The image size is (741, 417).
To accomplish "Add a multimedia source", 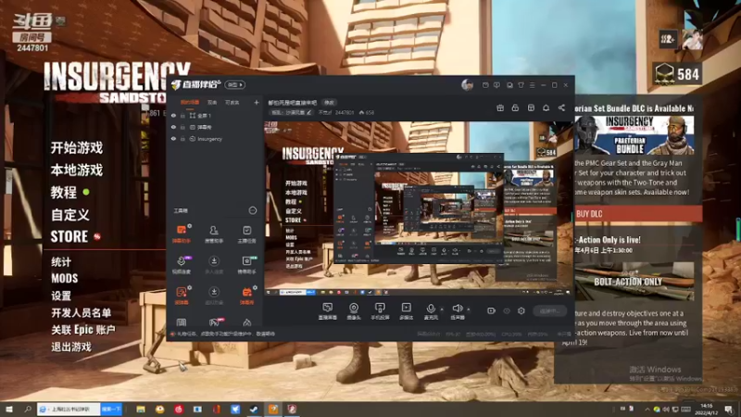I will pyautogui.click(x=406, y=311).
